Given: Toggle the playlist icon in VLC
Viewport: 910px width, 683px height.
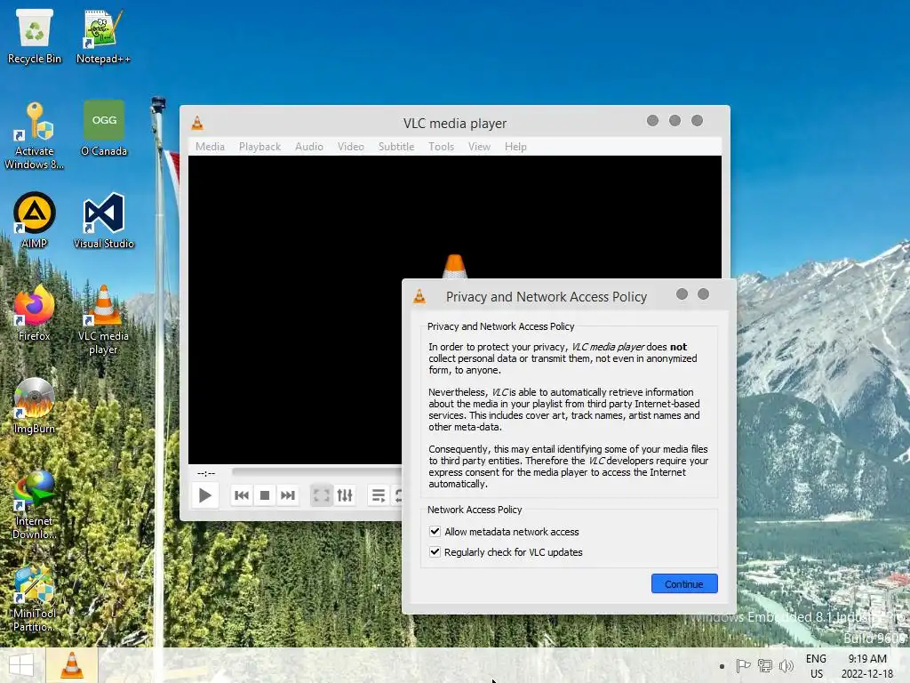Looking at the screenshot, I should [x=379, y=495].
